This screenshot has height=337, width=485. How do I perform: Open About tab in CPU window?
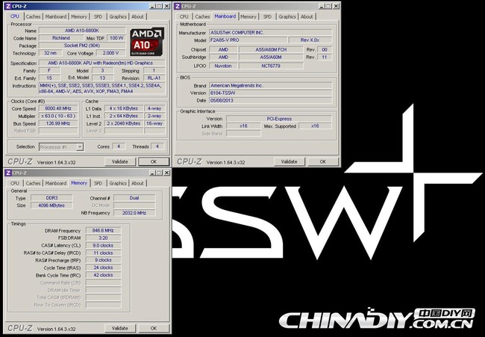tap(137, 16)
